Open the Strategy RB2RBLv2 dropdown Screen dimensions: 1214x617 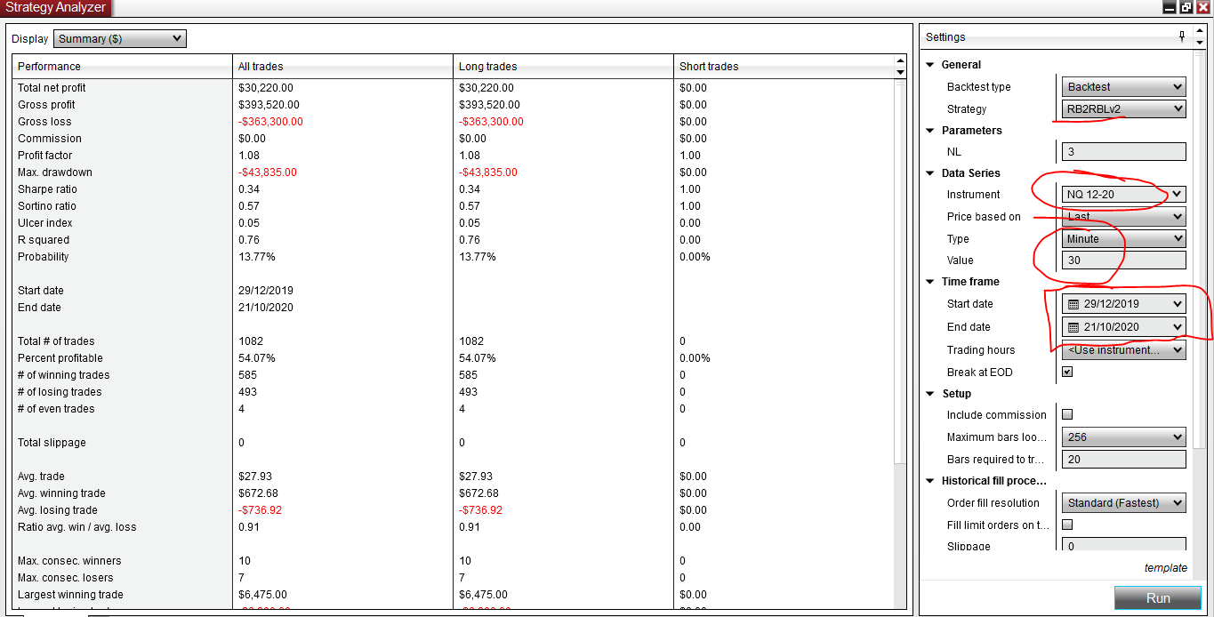coord(1124,109)
